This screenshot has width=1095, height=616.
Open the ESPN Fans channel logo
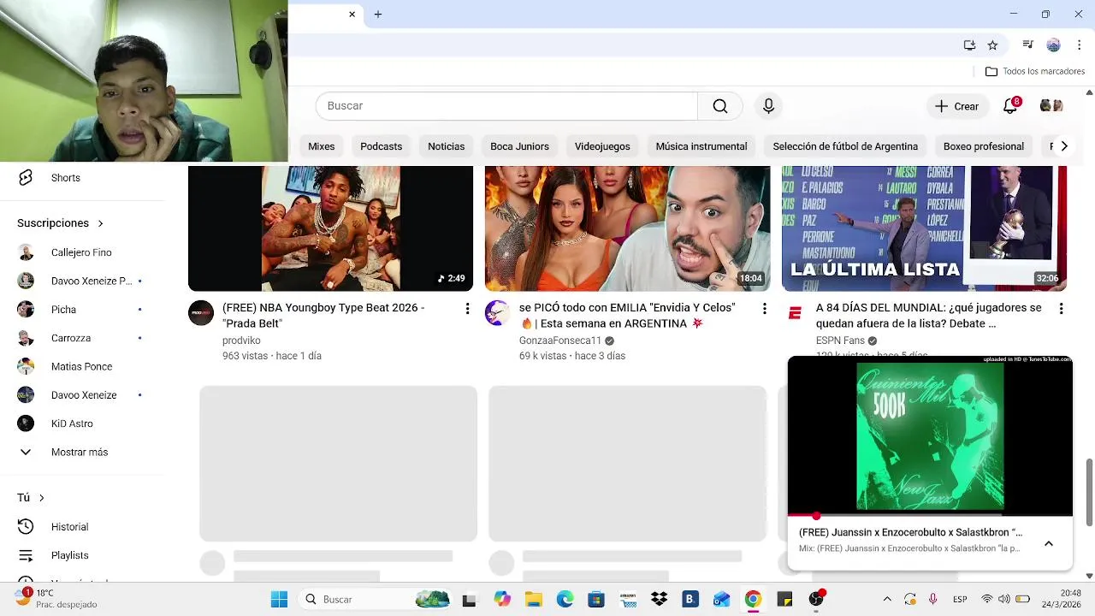tap(795, 312)
